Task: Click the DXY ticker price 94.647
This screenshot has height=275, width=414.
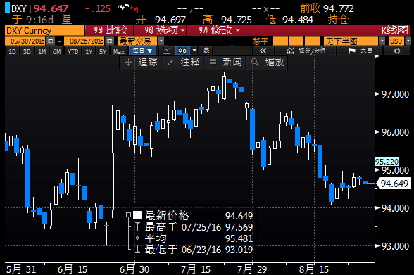Action: click(51, 8)
